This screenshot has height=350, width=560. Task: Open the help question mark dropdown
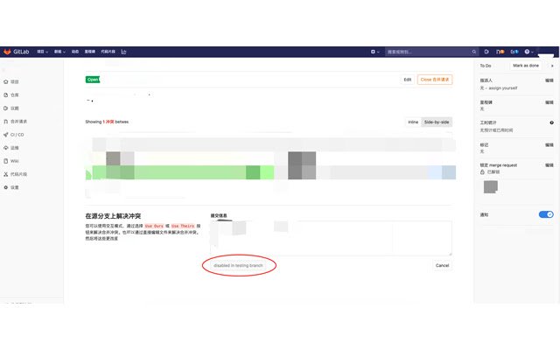pos(528,52)
